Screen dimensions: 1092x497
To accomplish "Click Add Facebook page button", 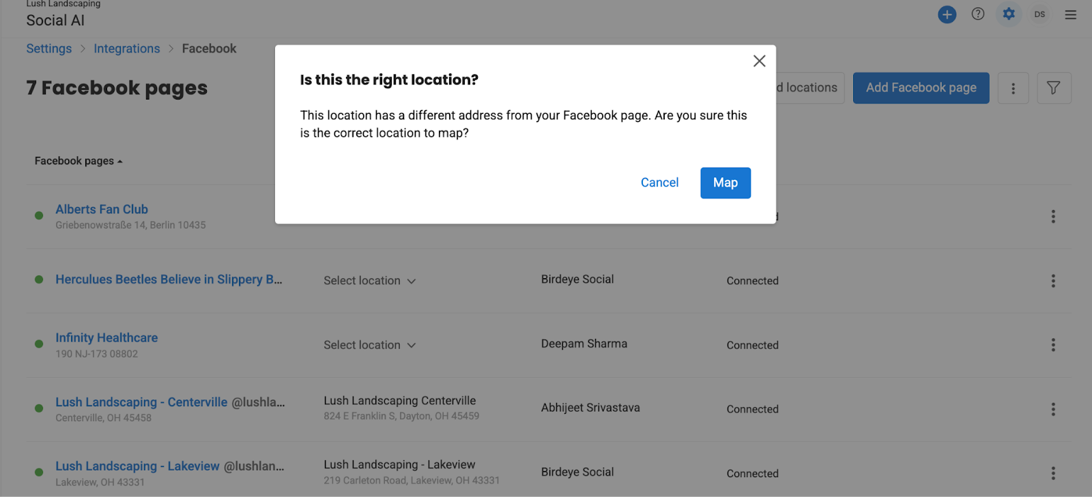I will tap(921, 88).
